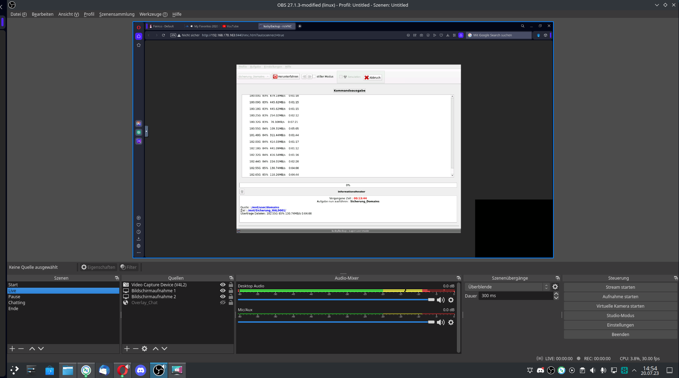This screenshot has width=679, height=378.
Task: Lock the Overlay_Chat source
Action: coord(231,303)
